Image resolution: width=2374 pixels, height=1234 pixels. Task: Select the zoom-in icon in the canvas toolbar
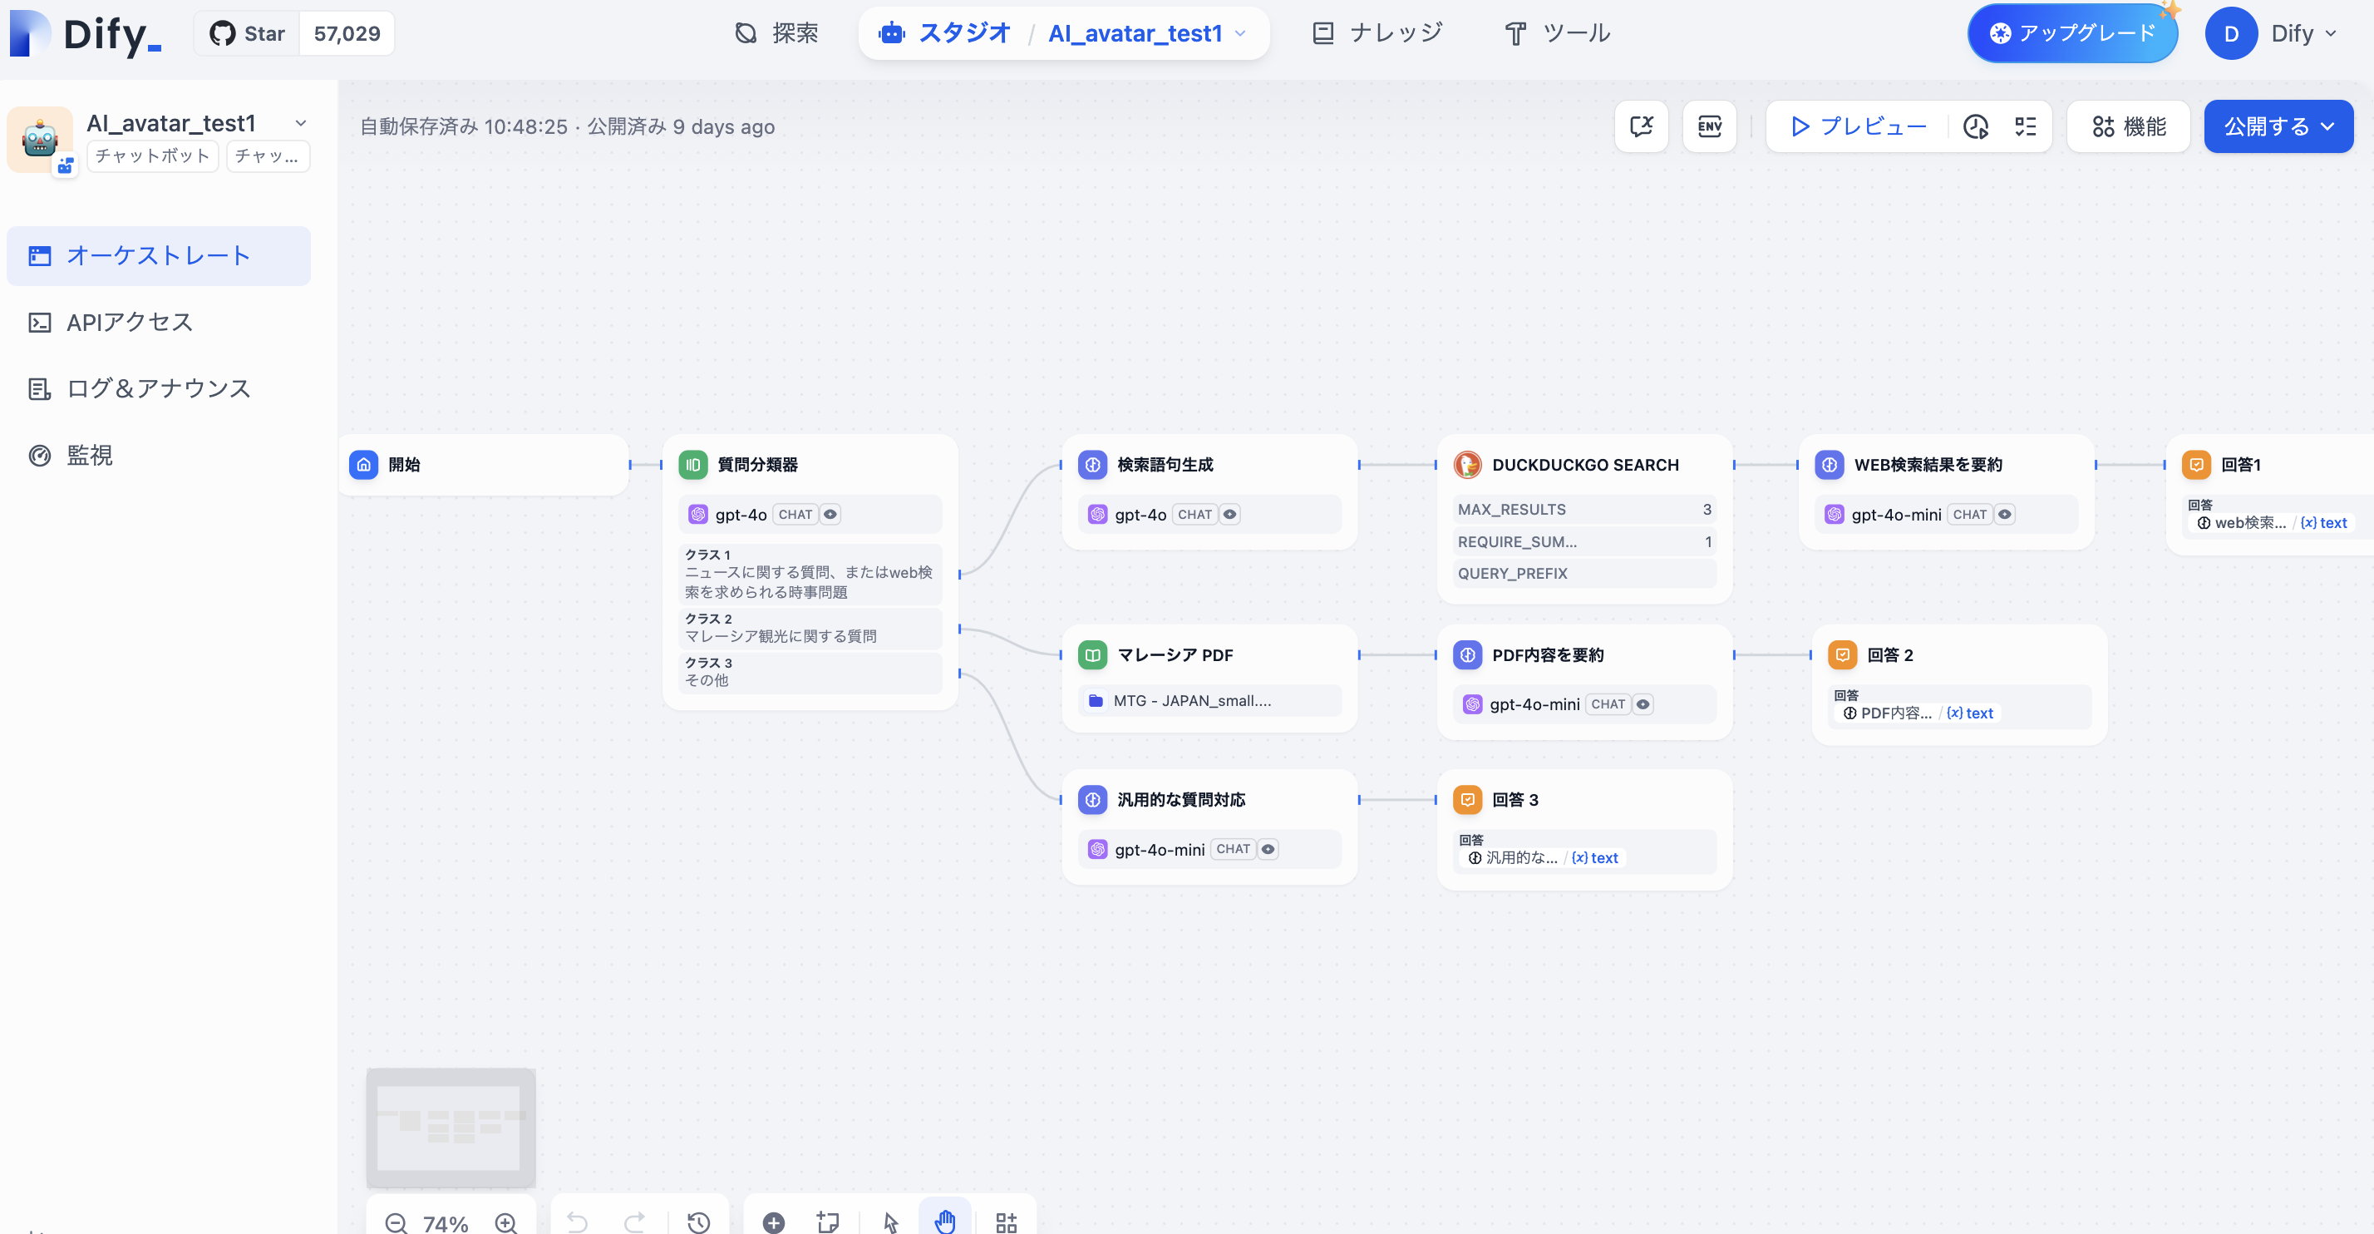(506, 1224)
